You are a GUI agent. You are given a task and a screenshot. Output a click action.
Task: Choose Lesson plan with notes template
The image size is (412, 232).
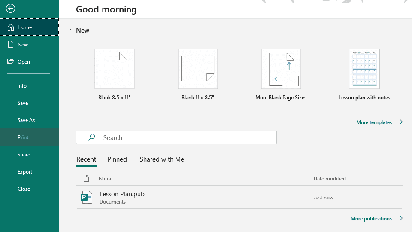point(364,69)
